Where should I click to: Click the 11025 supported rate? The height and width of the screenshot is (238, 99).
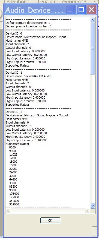(13, 154)
